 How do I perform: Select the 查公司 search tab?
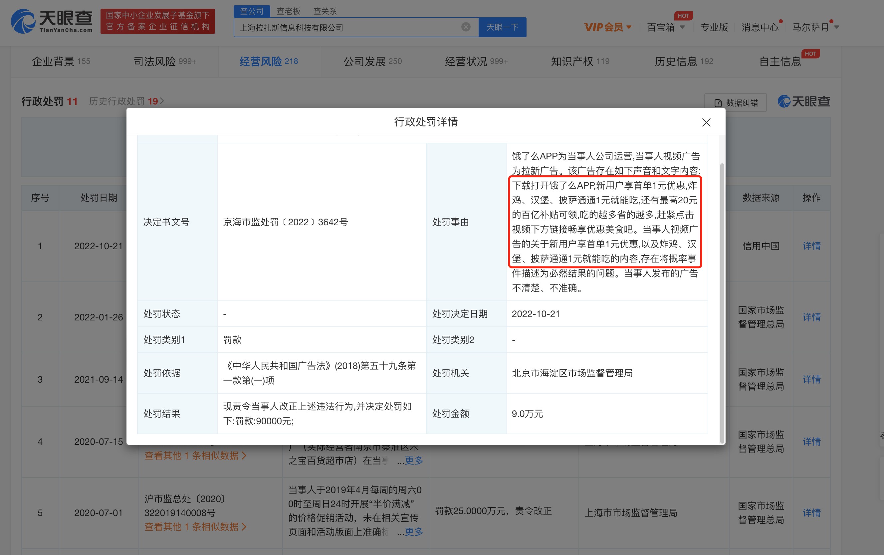pyautogui.click(x=252, y=11)
